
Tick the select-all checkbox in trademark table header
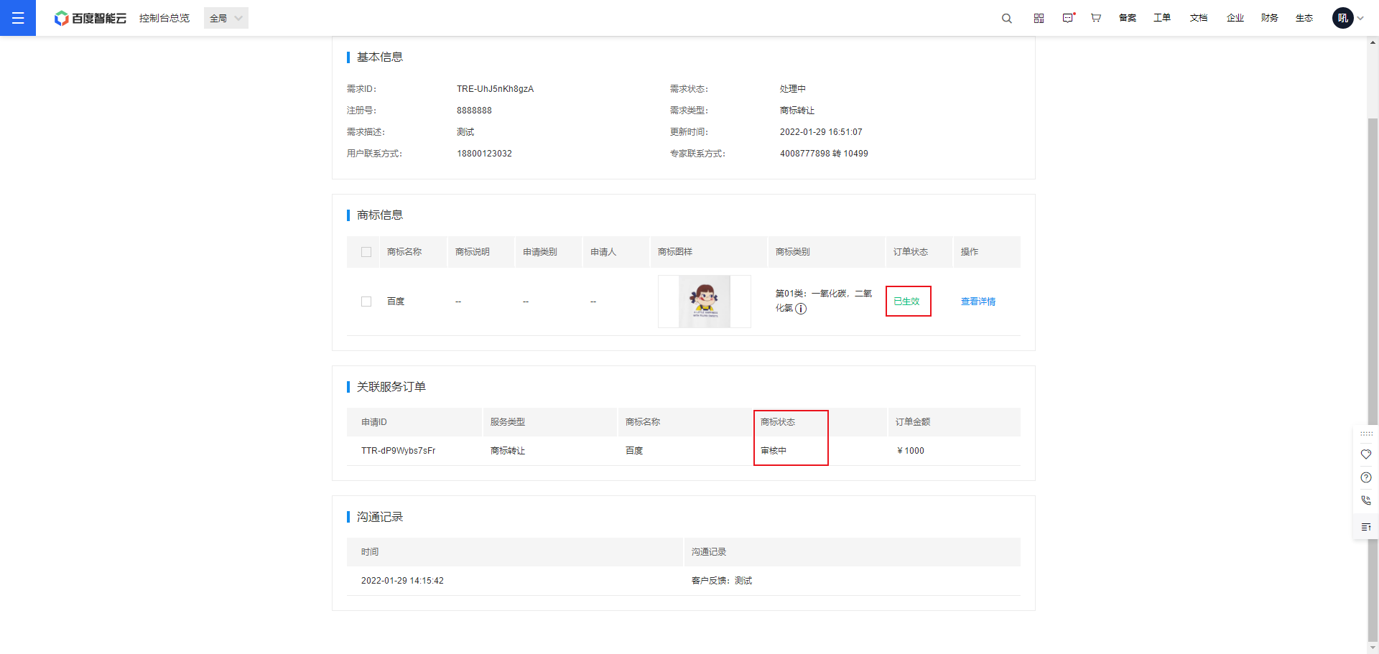[x=366, y=252]
